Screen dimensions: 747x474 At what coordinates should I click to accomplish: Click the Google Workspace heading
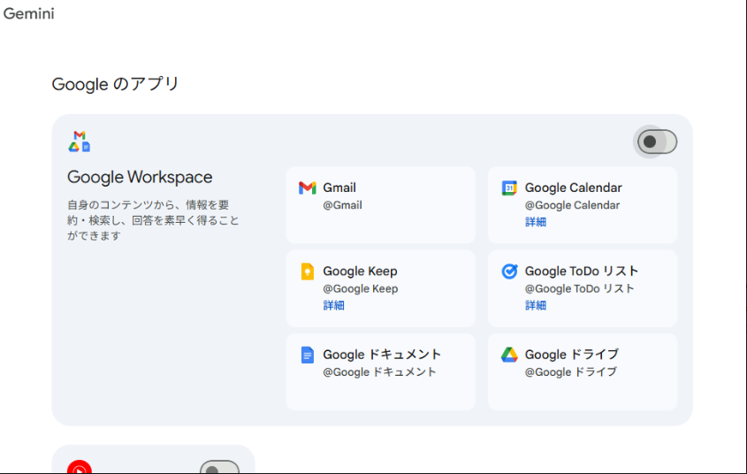coord(140,177)
